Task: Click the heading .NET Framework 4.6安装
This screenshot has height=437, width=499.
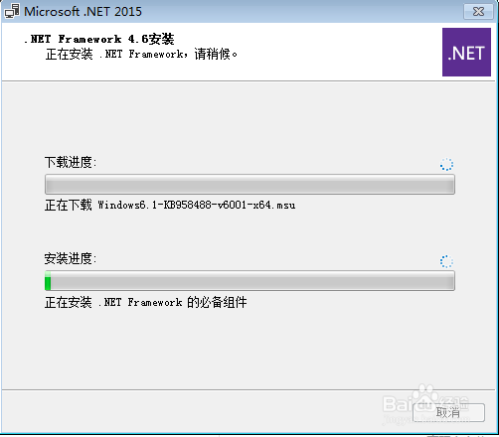Action: click(99, 39)
